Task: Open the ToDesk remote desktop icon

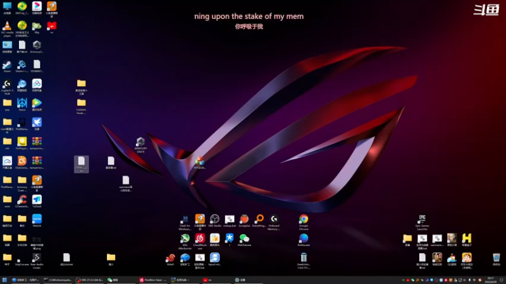Action: (37, 201)
